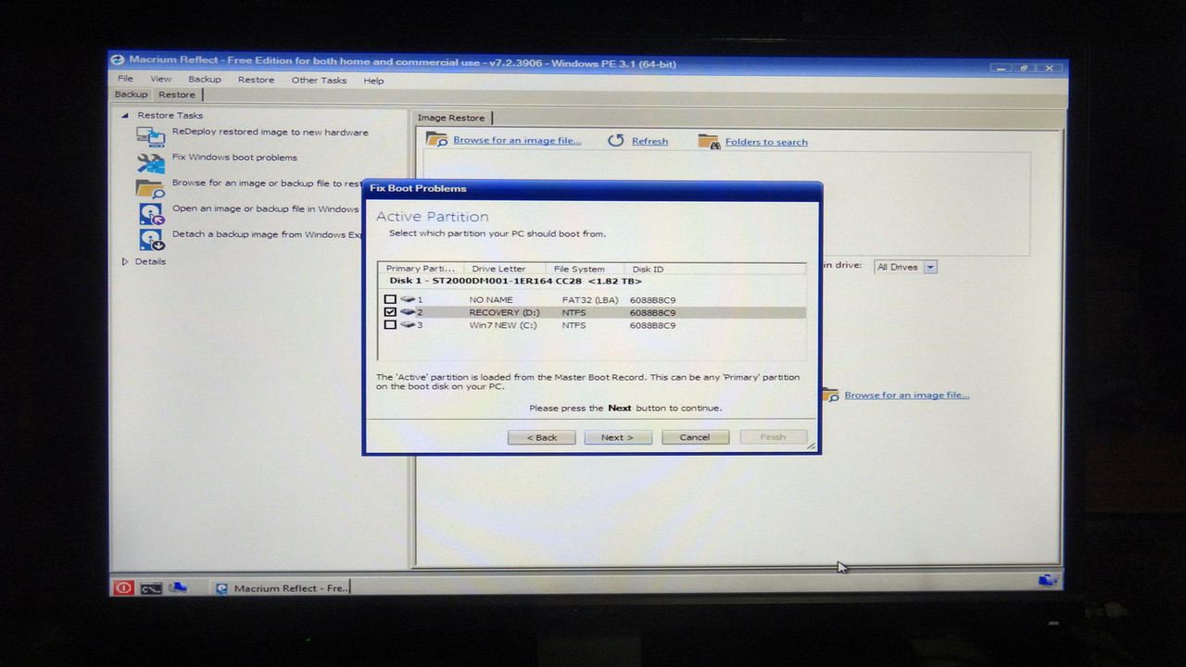The width and height of the screenshot is (1186, 667).
Task: Click the Finish button
Action: (x=773, y=437)
